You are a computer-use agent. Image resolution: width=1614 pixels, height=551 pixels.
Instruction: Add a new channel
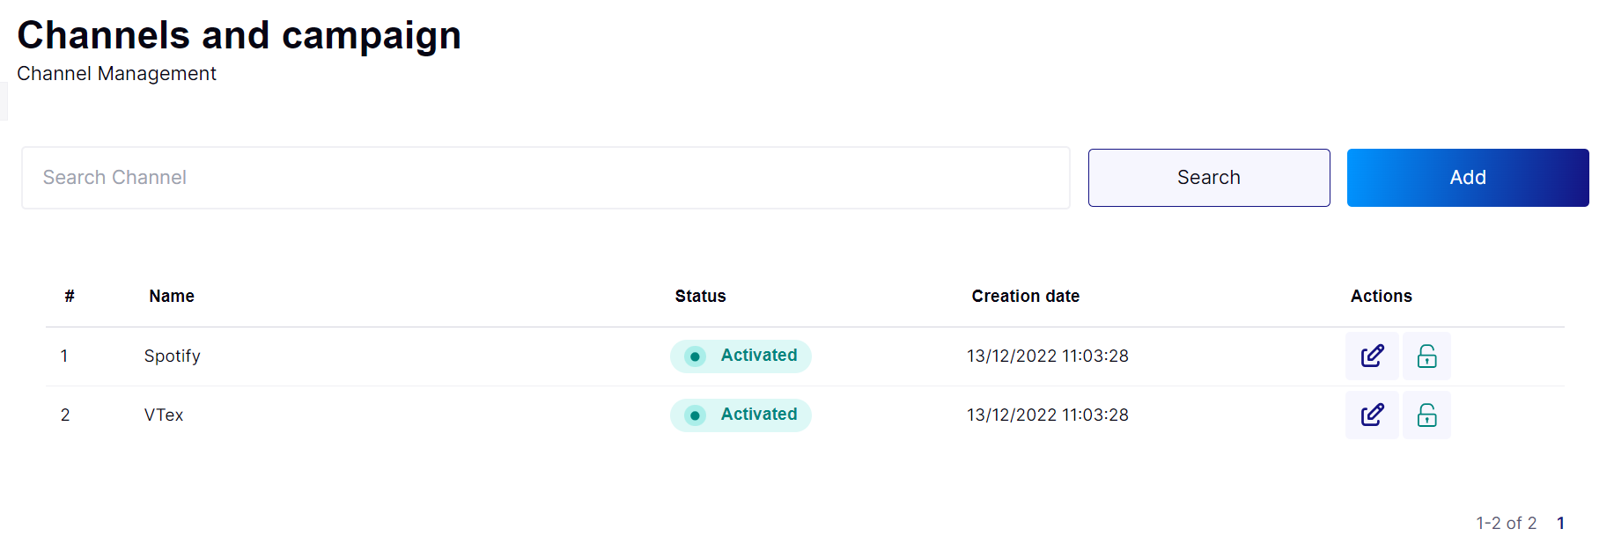(x=1468, y=178)
